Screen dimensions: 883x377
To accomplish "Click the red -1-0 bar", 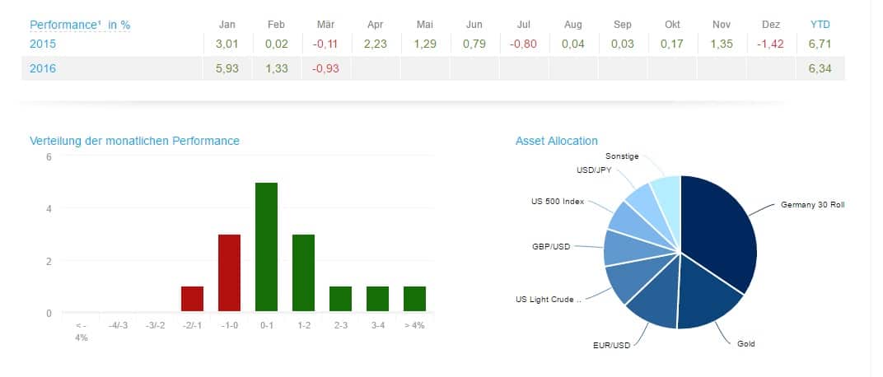I will 229,273.
